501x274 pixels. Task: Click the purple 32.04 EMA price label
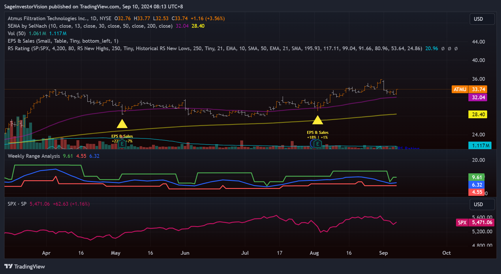(x=478, y=97)
